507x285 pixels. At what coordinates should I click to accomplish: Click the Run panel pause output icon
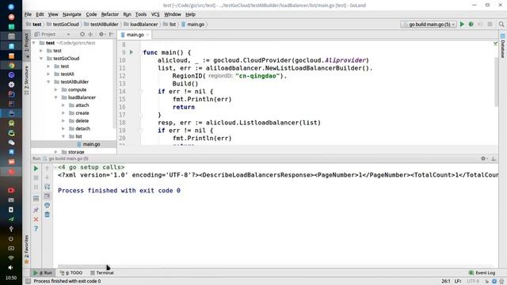pos(36,187)
